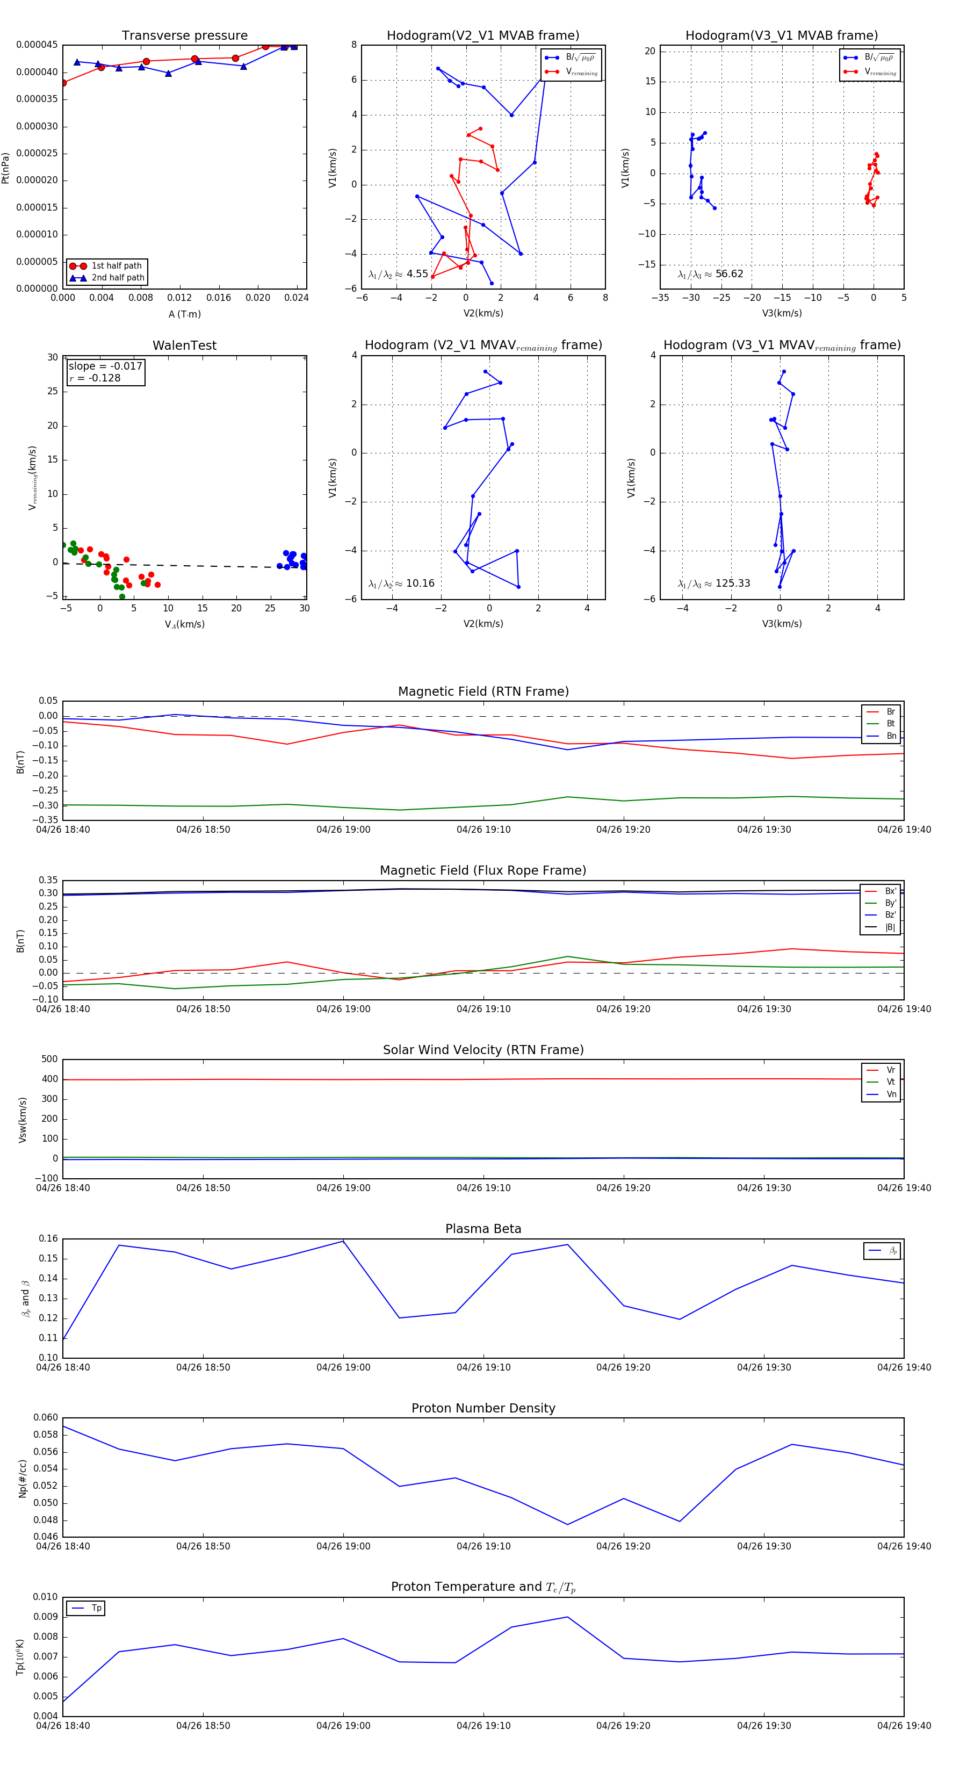Click the "Np(#/cc)" y-axis label
The width and height of the screenshot is (967, 1773).
[x=23, y=1479]
